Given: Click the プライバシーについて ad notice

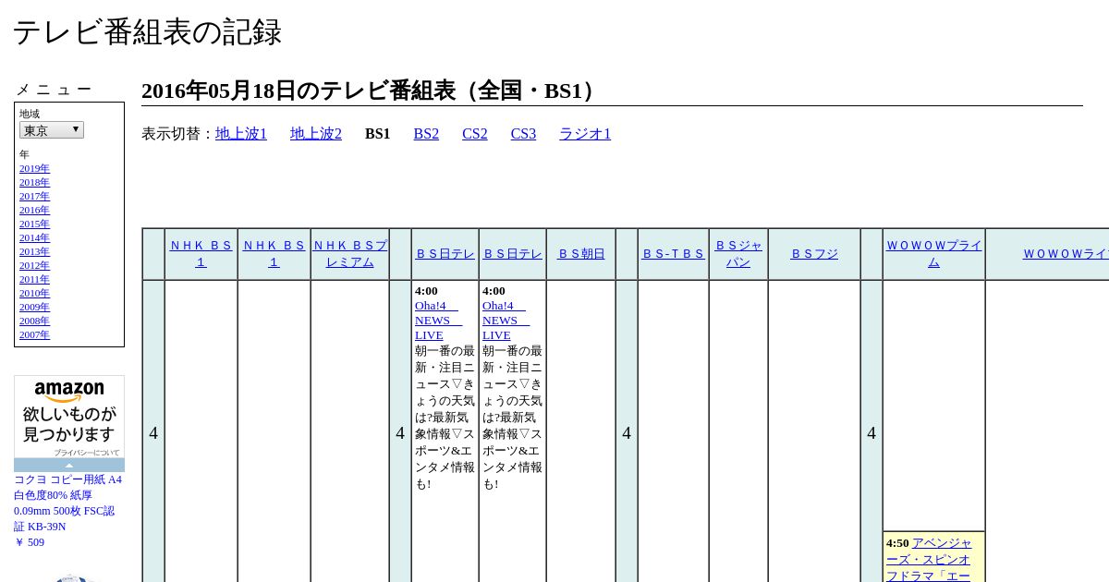Looking at the screenshot, I should [x=86, y=453].
